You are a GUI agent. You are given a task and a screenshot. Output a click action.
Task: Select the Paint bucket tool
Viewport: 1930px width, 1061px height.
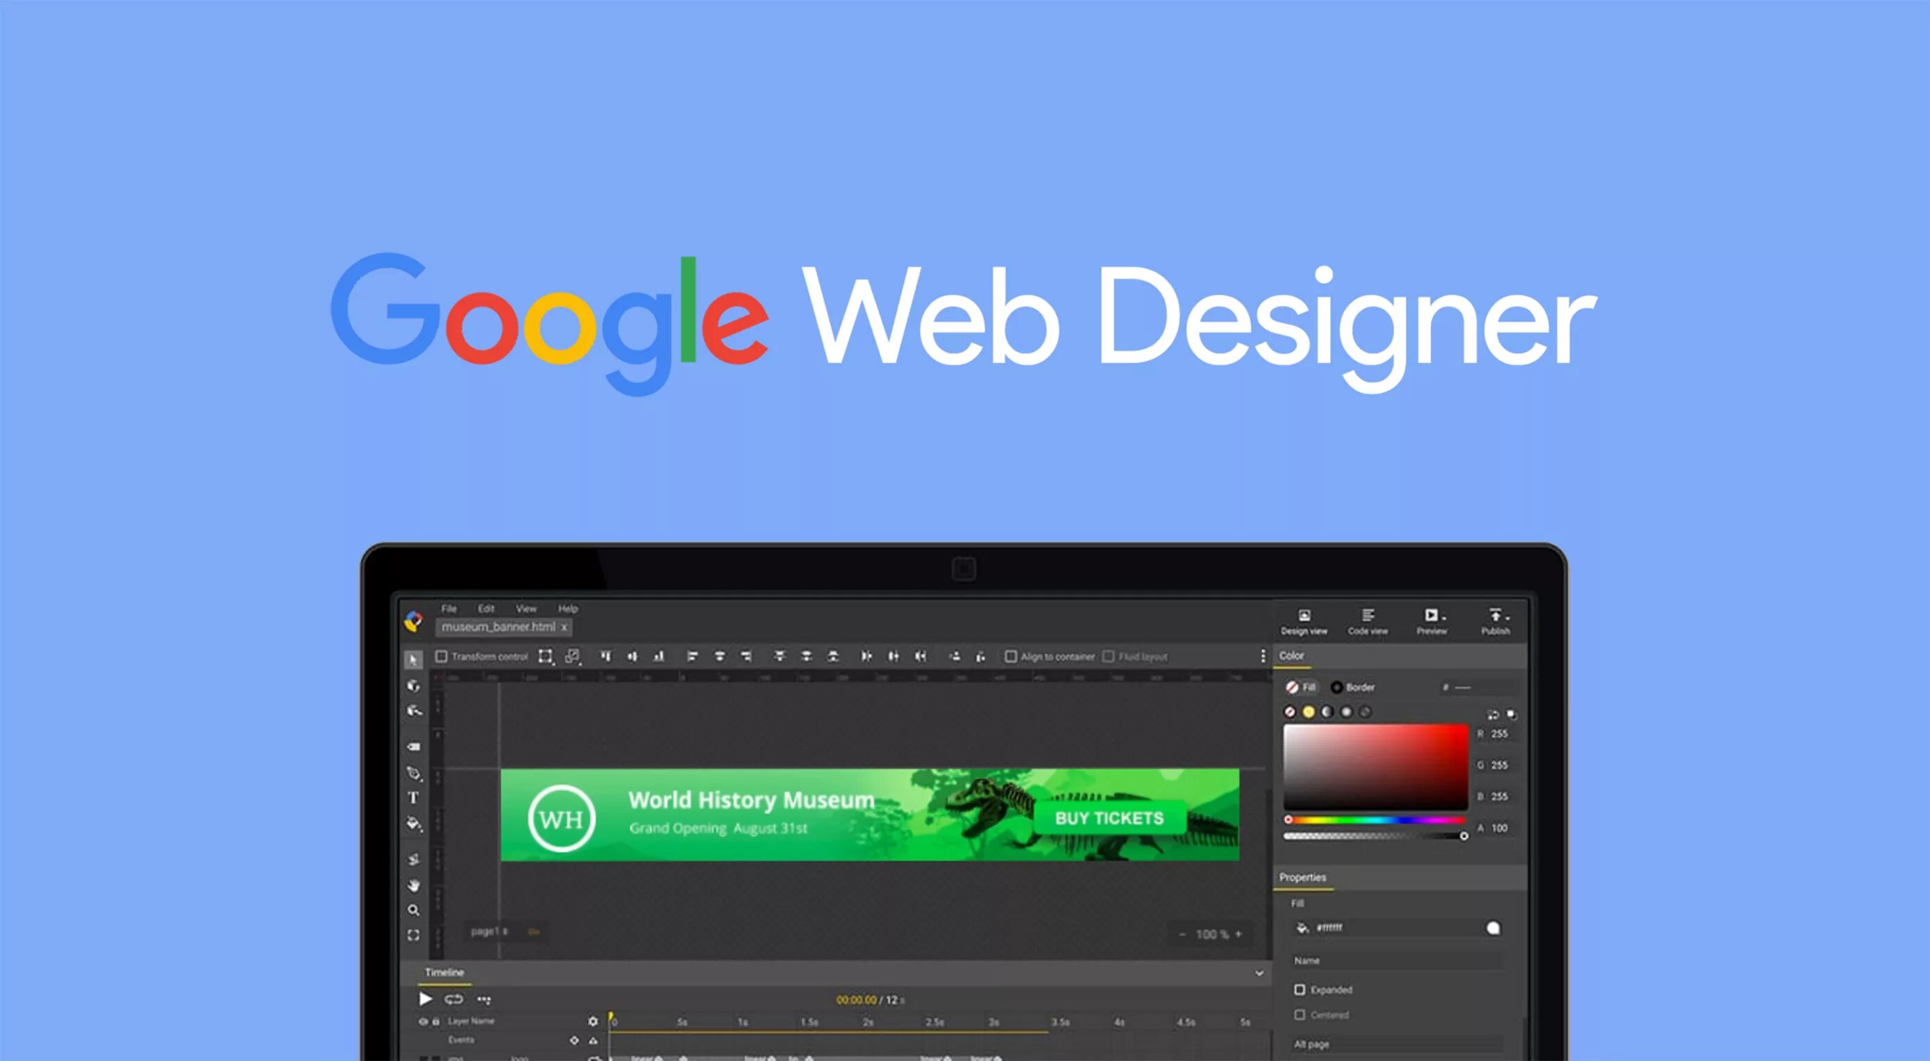coord(413,824)
